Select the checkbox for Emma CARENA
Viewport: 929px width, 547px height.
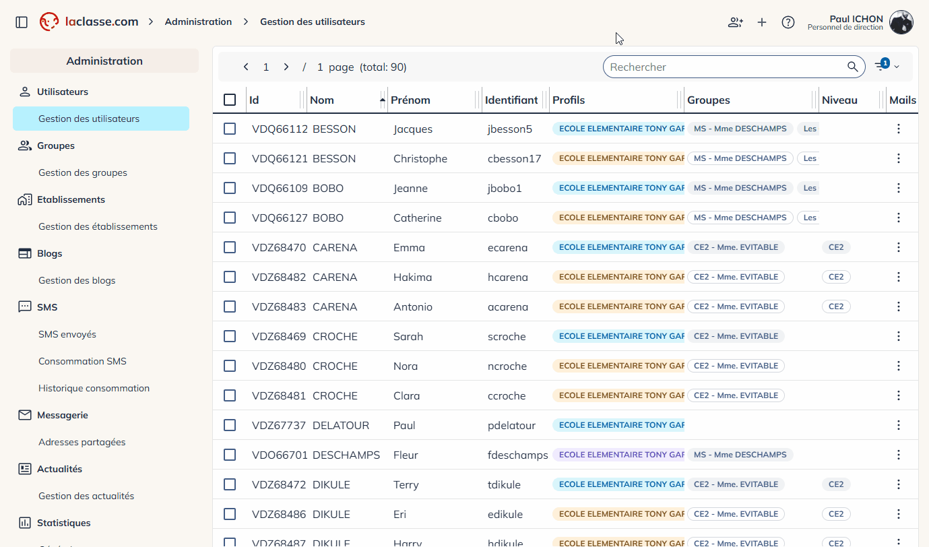pyautogui.click(x=230, y=247)
